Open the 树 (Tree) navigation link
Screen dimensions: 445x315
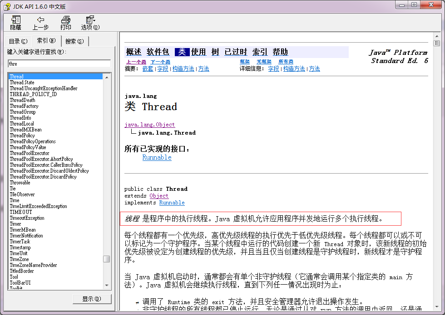tap(215, 52)
